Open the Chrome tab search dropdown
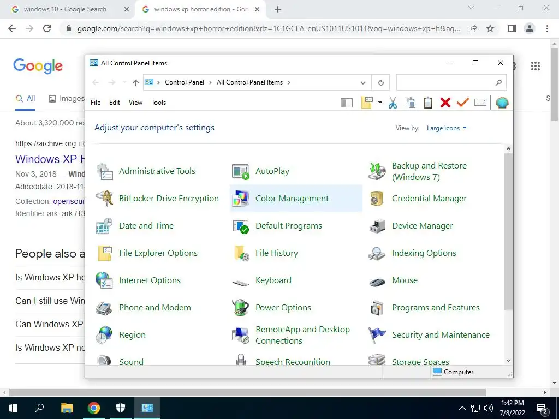 click(471, 8)
